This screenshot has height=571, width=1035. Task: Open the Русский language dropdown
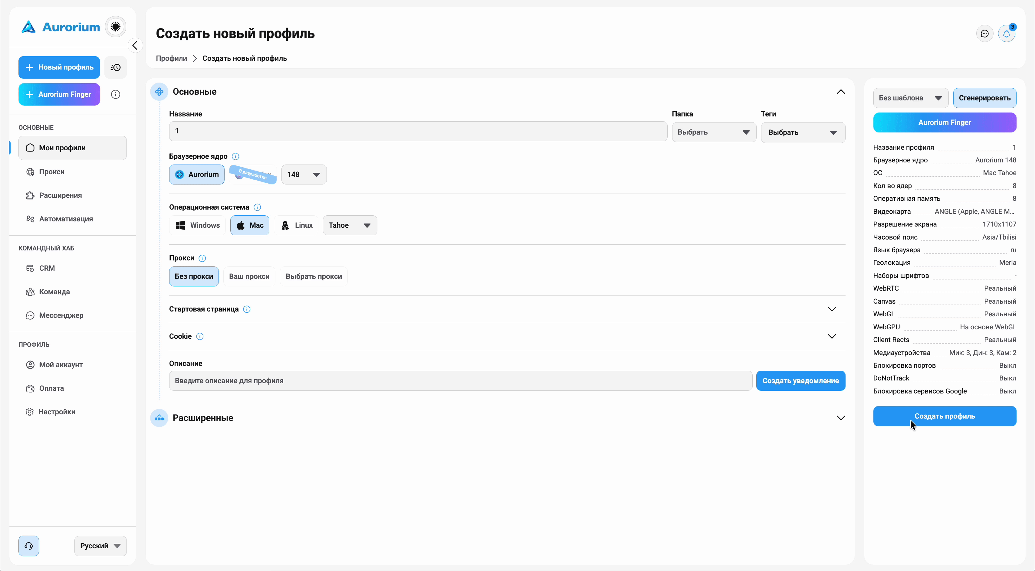[100, 546]
